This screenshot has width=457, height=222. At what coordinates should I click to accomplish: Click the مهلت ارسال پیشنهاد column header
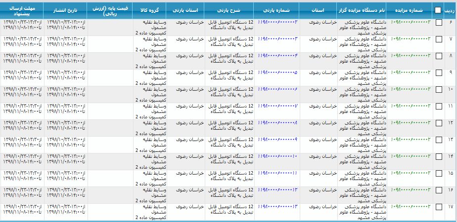[22, 10]
